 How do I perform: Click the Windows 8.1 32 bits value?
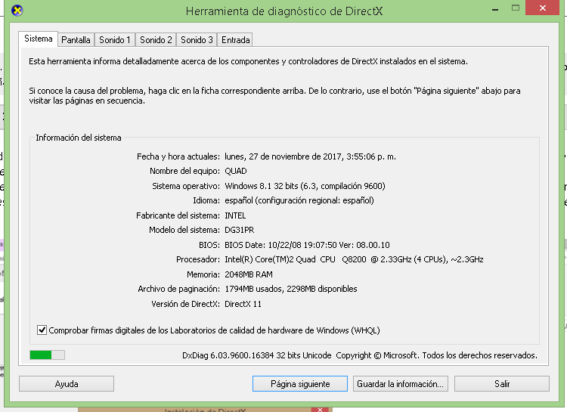(305, 186)
